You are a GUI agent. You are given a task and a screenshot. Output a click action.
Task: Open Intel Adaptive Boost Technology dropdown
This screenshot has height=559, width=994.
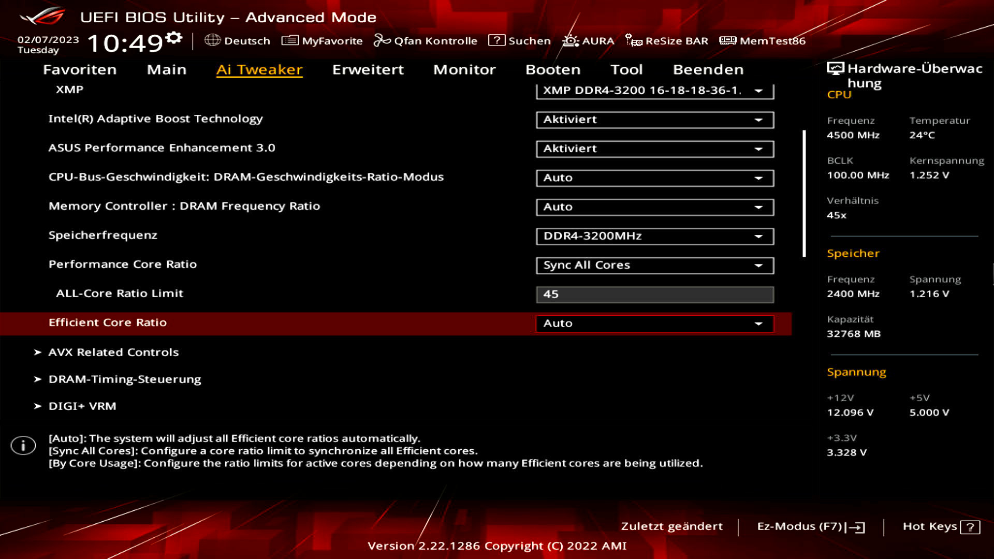coord(654,120)
